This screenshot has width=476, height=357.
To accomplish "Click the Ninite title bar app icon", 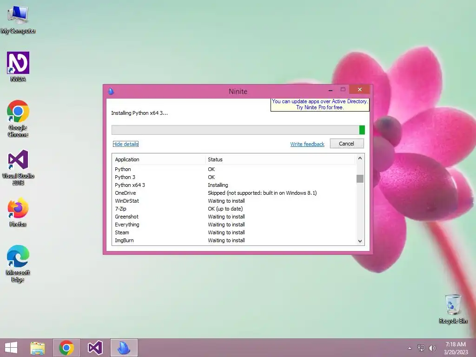I will pyautogui.click(x=111, y=91).
